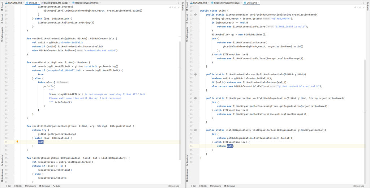Click the yellow lightbulb quick-fix icon
The width and height of the screenshot is (370, 188).
pos(17,142)
